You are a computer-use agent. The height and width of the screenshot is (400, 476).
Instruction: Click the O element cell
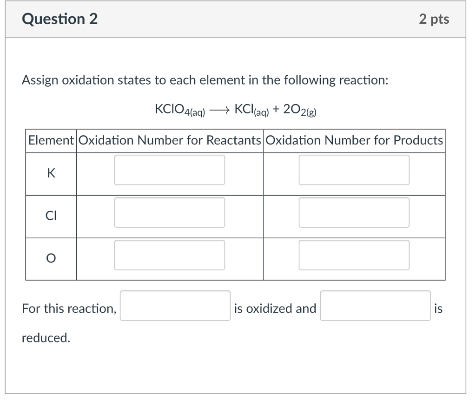(x=51, y=258)
